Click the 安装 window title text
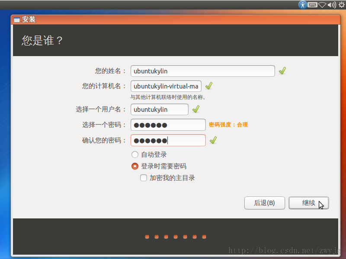This screenshot has height=259, width=346. 29,19
